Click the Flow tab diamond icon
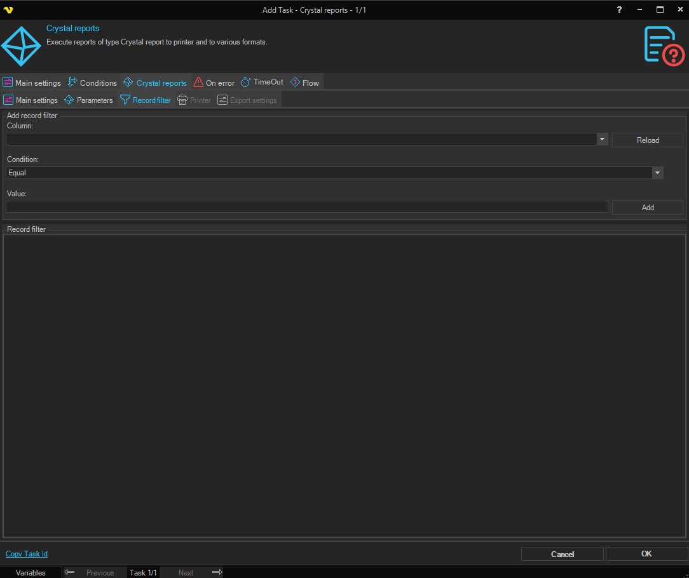 coord(295,83)
